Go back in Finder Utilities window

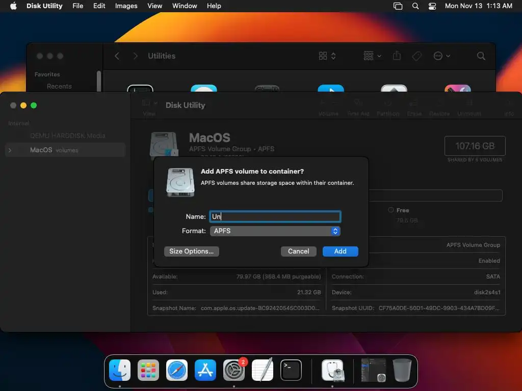point(117,56)
